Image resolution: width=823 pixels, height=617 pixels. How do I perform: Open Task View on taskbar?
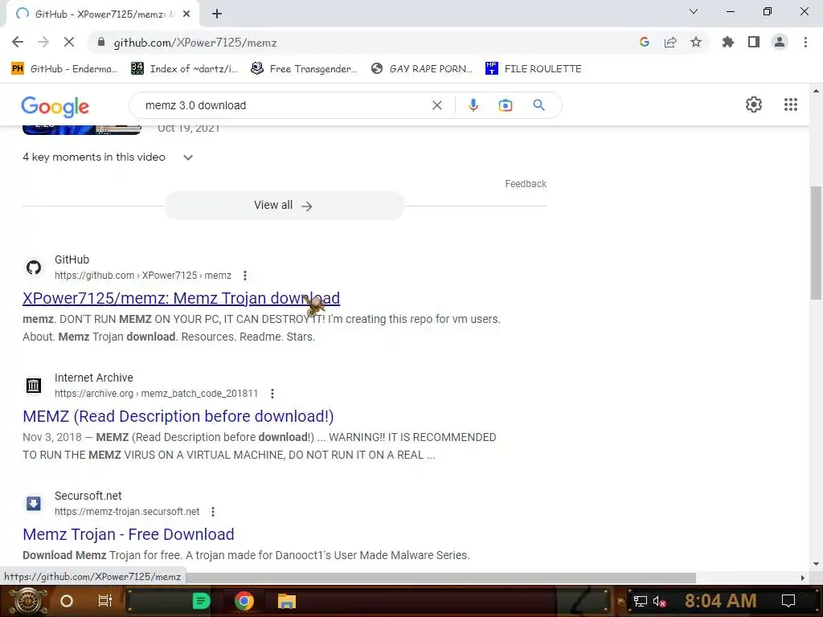point(105,601)
